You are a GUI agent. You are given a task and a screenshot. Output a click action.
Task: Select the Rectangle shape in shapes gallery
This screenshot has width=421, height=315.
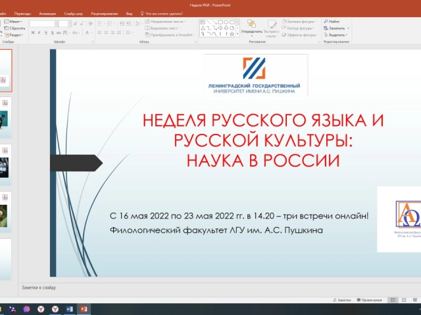tap(220, 22)
